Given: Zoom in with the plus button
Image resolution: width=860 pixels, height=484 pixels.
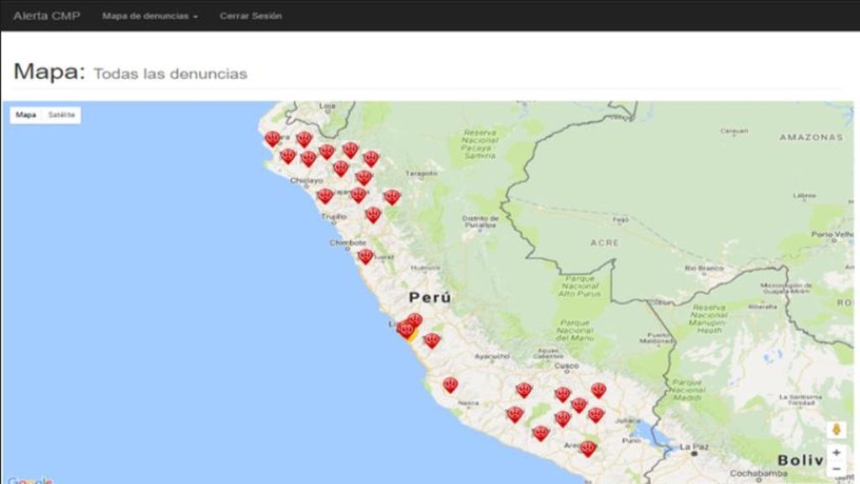Looking at the screenshot, I should tap(836, 453).
